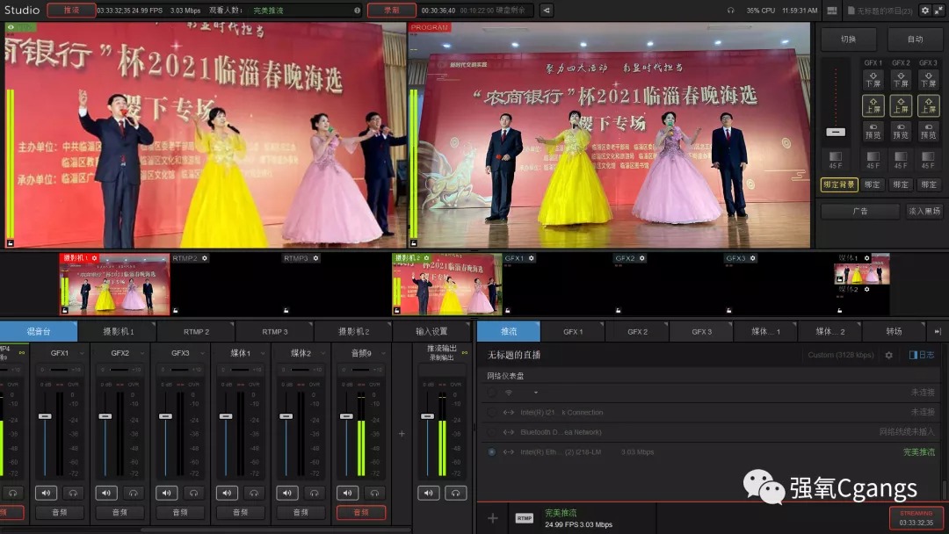
Task: Click the T-bar transition slider handle
Action: 836,132
